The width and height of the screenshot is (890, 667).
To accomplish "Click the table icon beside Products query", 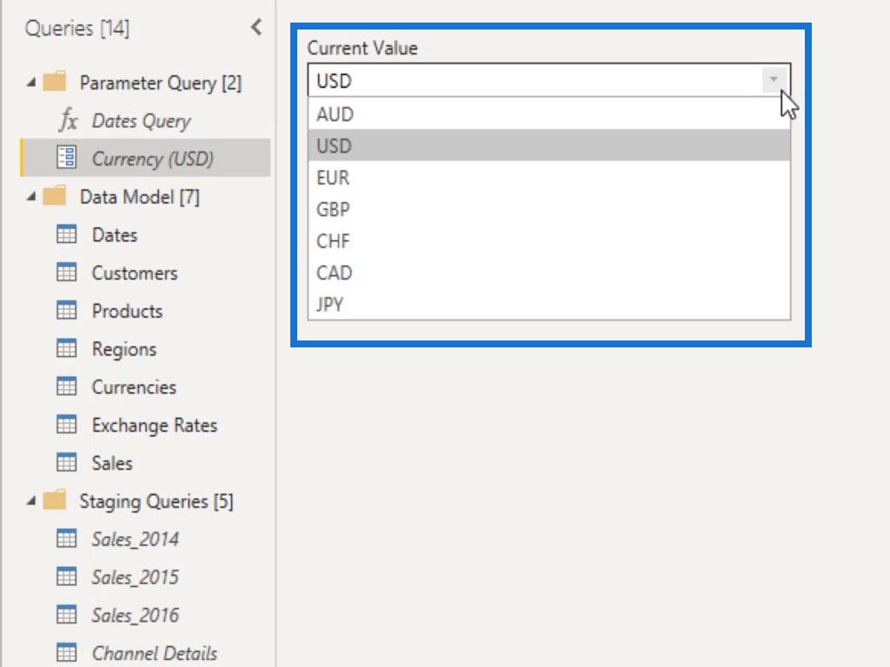I will tap(67, 311).
